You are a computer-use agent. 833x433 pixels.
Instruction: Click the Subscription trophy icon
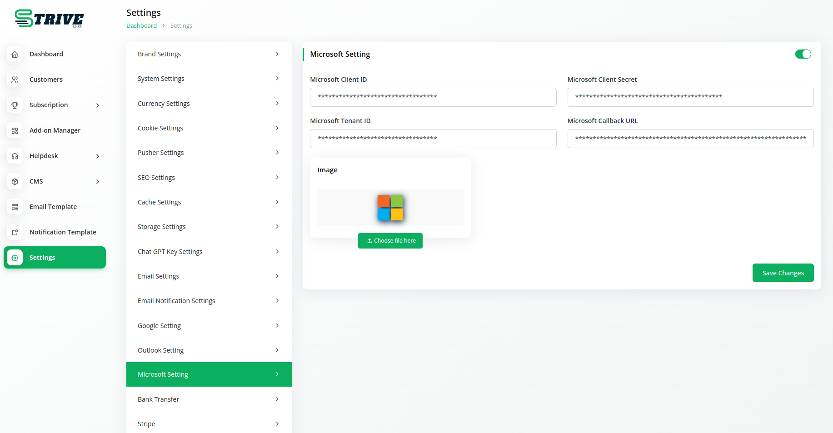15,105
